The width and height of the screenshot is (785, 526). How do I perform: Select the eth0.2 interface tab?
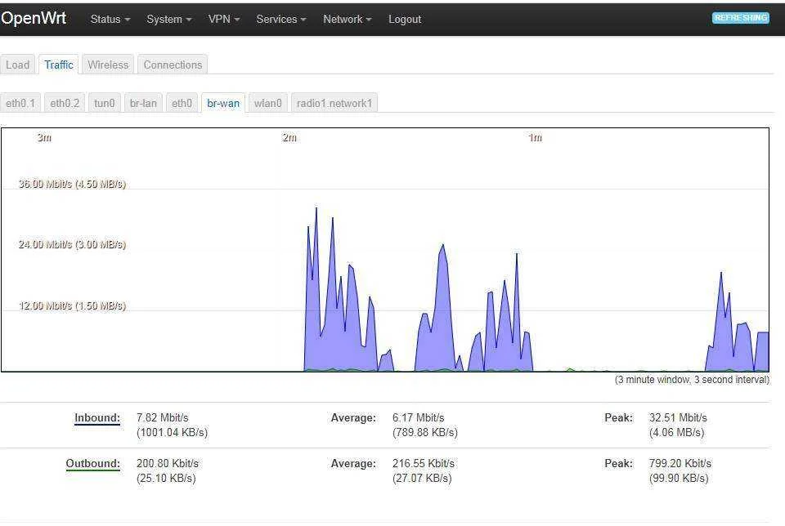pyautogui.click(x=65, y=103)
